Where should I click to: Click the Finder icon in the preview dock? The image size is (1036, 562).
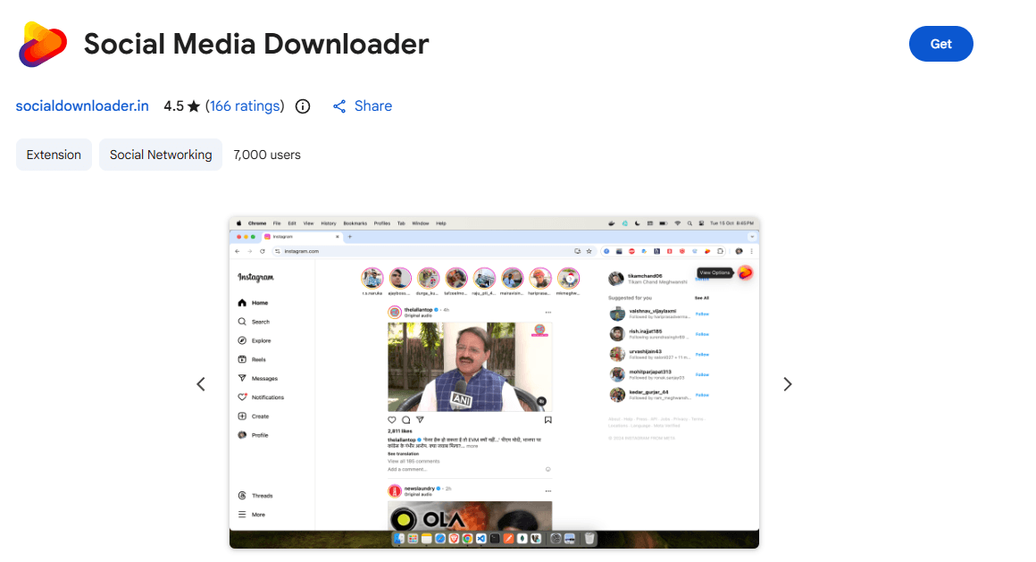click(398, 539)
